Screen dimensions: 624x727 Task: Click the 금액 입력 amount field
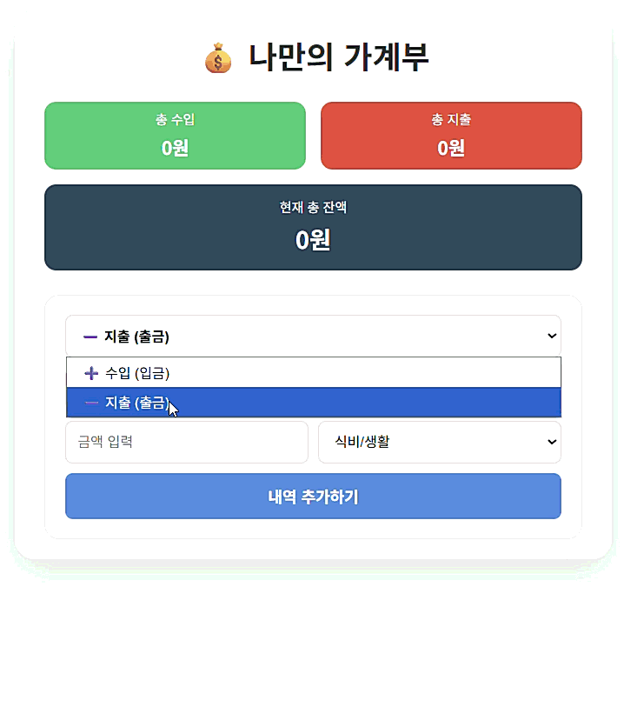pos(187,442)
